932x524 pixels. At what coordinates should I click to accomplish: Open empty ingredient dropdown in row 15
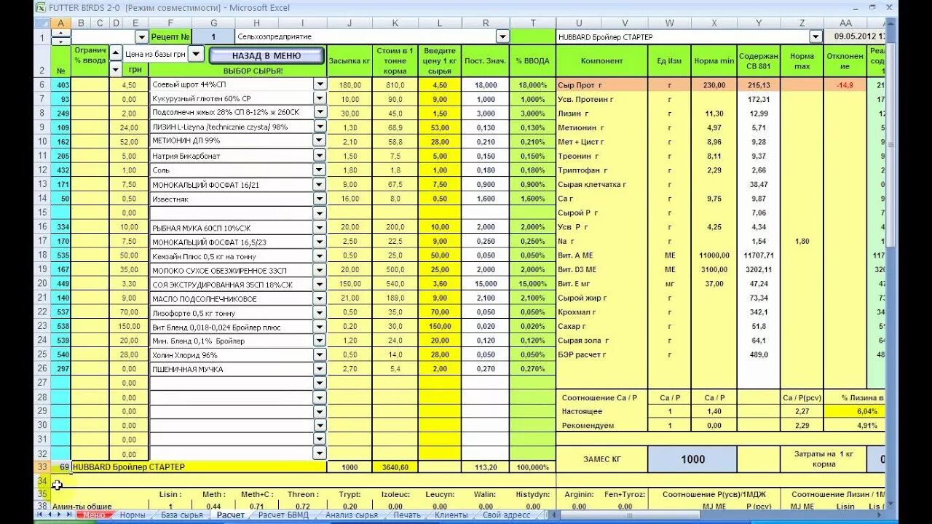tap(319, 213)
